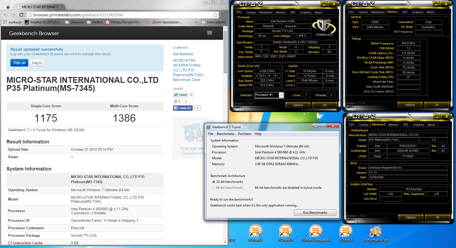Viewport: 456px width, 248px height.
Task: Click OK in Memory CPU-Z window
Action: 437,105
